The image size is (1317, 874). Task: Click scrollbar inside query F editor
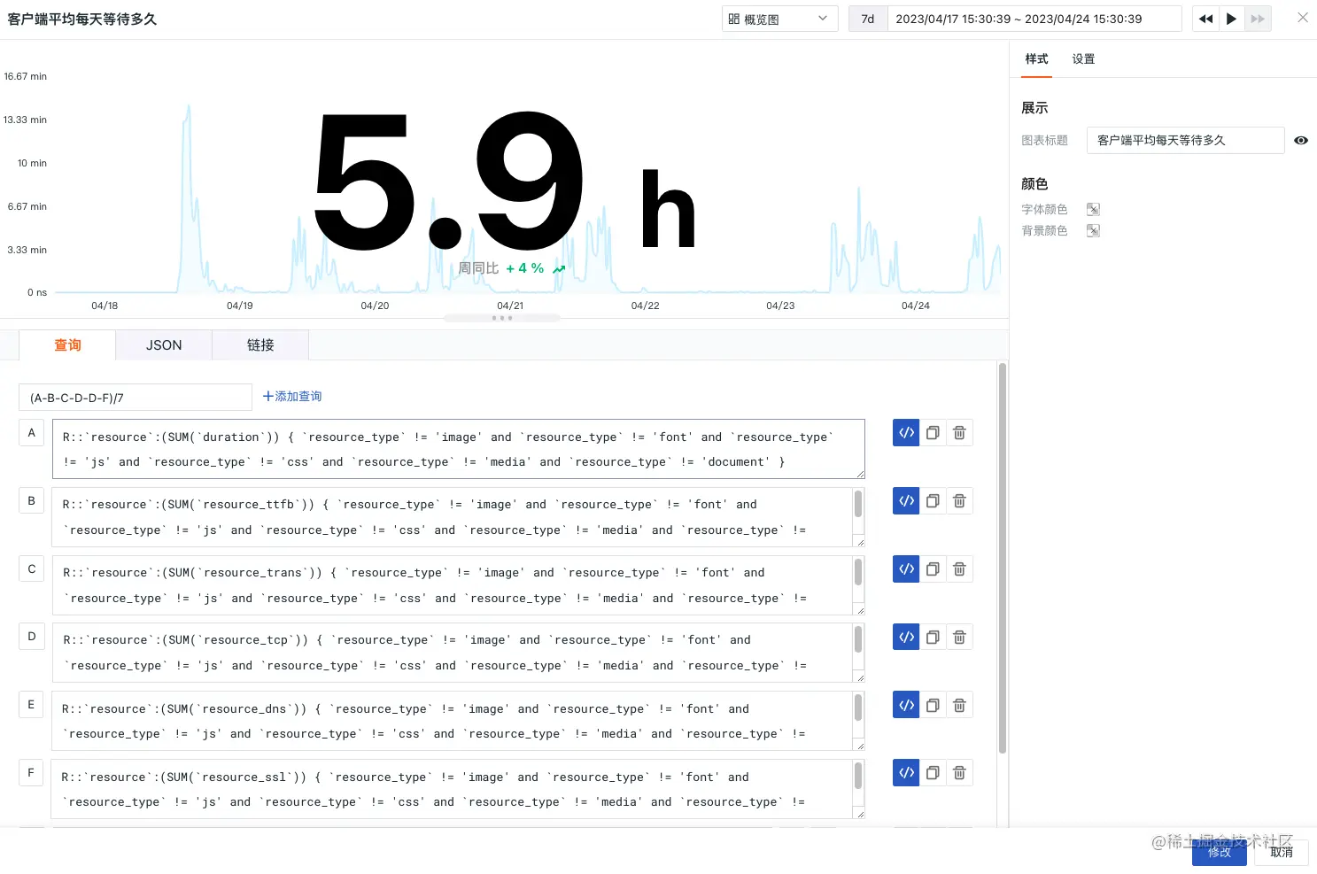point(858,776)
